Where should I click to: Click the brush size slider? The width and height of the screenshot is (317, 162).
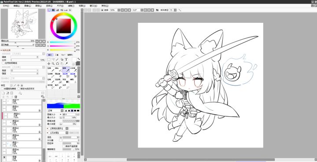[71, 114]
